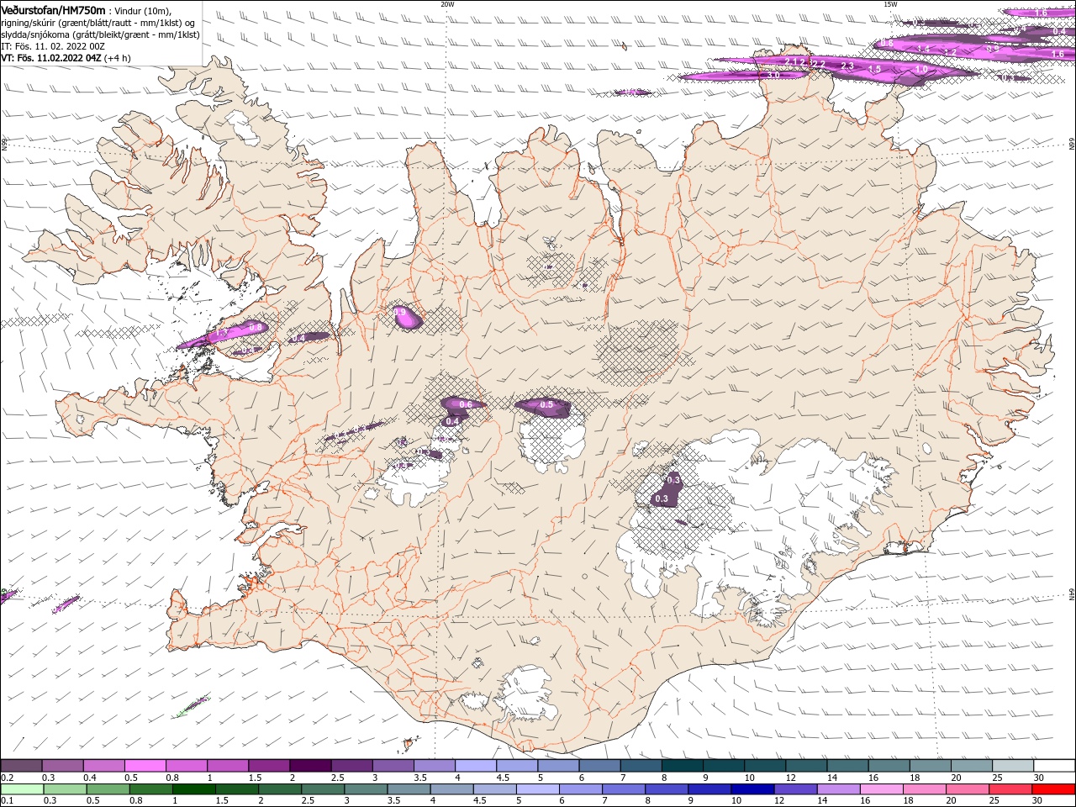Click the 3.0 precipitation value off the north coast

pyautogui.click(x=773, y=75)
